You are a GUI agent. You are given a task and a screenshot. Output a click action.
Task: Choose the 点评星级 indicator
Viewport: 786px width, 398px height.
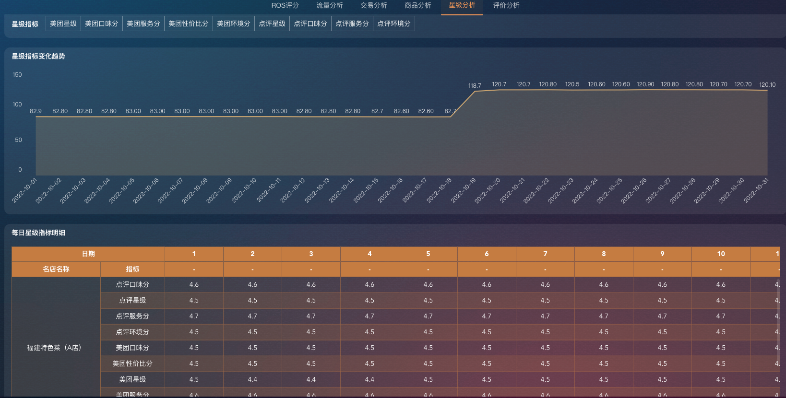point(272,23)
